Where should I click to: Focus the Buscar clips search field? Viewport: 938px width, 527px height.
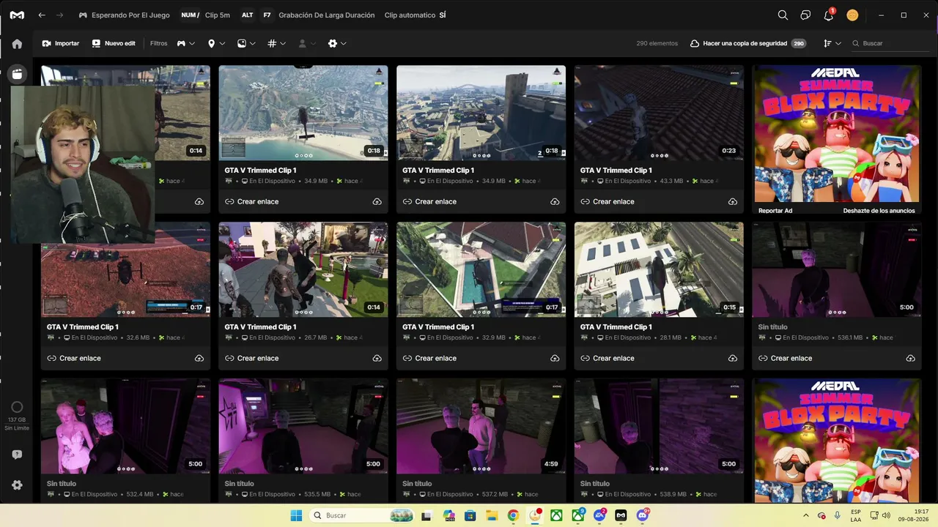[890, 44]
